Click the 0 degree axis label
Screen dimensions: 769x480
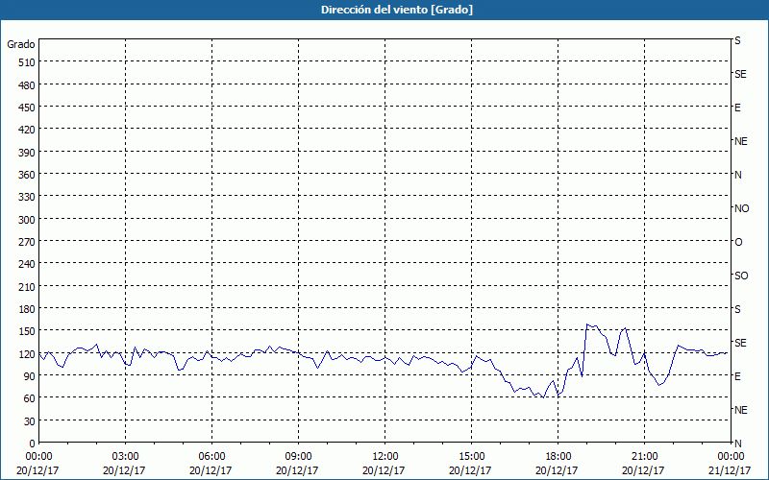tap(33, 444)
